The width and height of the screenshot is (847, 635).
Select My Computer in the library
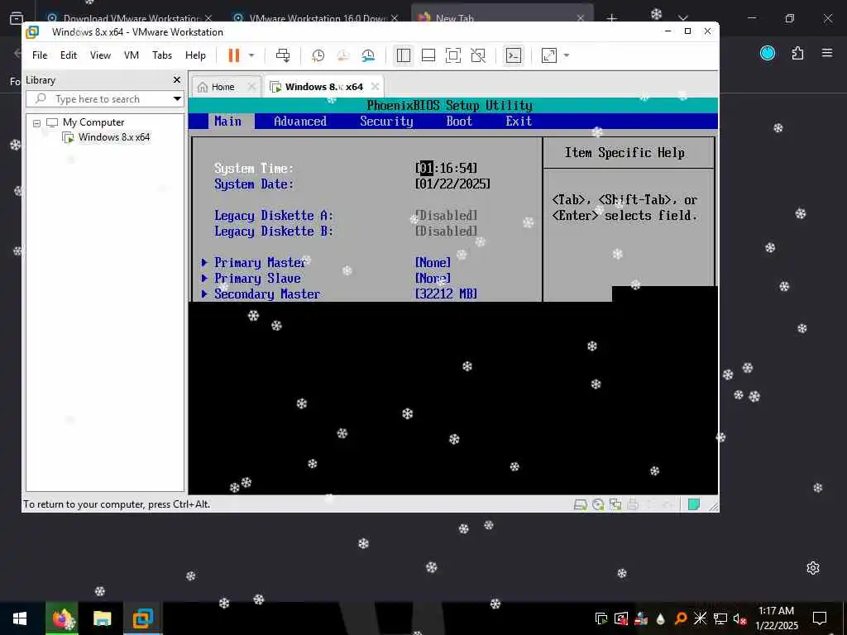click(93, 122)
